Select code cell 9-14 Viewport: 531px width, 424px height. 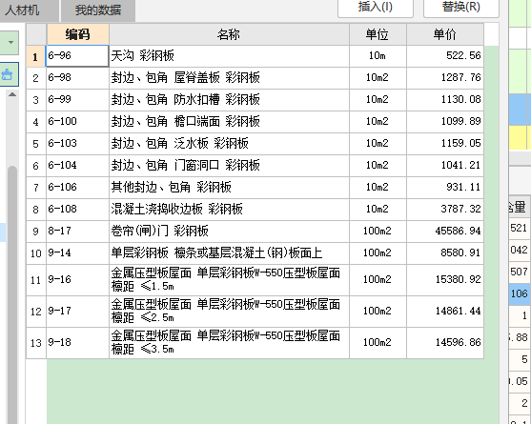(x=77, y=253)
